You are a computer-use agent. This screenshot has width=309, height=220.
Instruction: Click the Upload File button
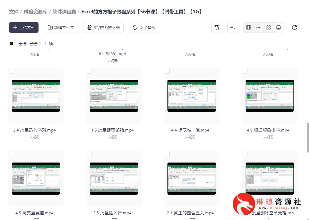pos(24,28)
